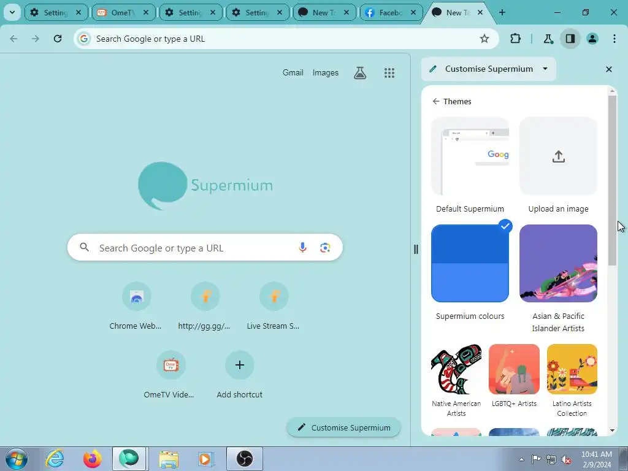The width and height of the screenshot is (628, 471).
Task: Close the OmeTV tab
Action: [x=146, y=12]
